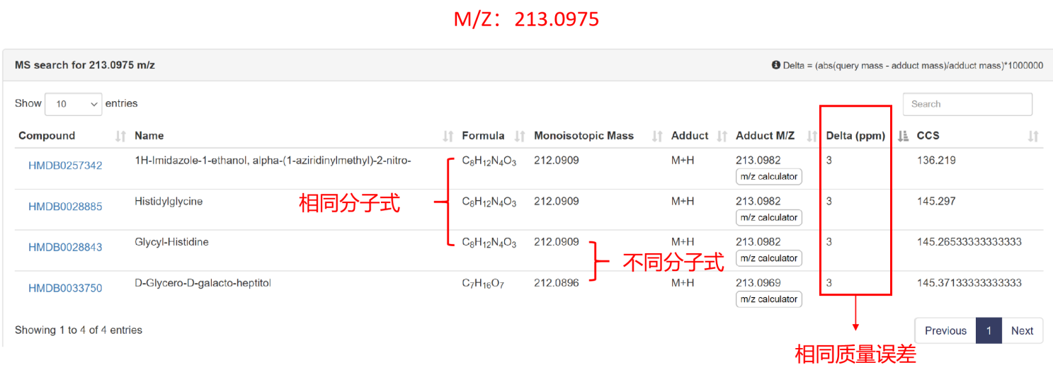Select the Histidylglycine name cell
The width and height of the screenshot is (1053, 370).
[169, 201]
